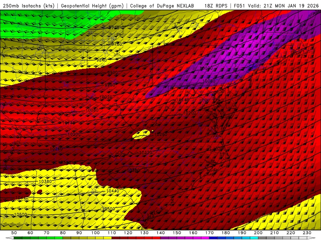321x240 pixels.
Task: Click legend value 220
Action: tap(291, 233)
